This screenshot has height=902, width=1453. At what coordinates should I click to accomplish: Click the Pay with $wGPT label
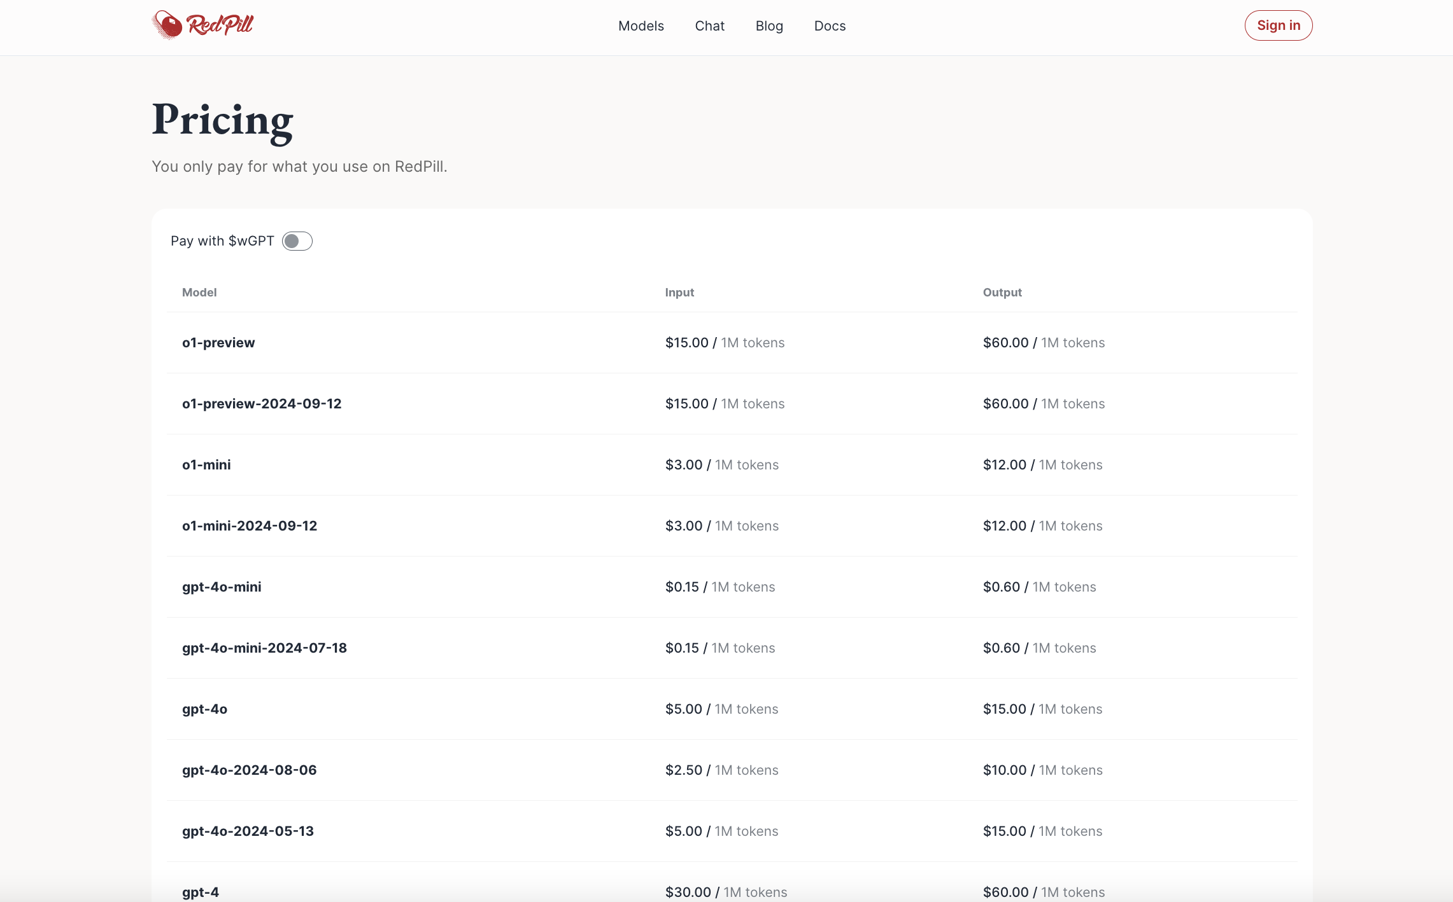click(222, 241)
